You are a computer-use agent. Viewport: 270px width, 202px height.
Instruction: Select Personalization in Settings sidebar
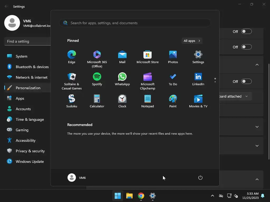(x=27, y=88)
